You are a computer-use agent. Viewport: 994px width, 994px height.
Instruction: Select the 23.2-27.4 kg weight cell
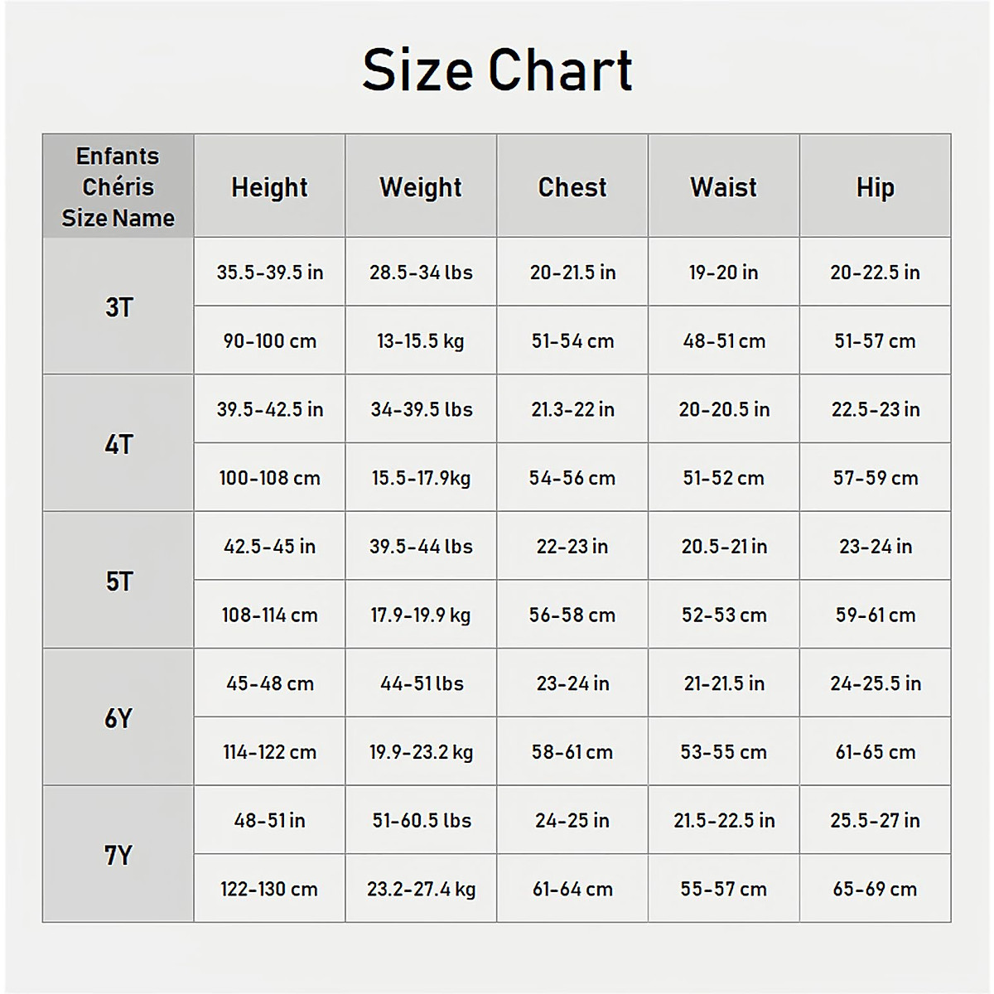click(421, 889)
